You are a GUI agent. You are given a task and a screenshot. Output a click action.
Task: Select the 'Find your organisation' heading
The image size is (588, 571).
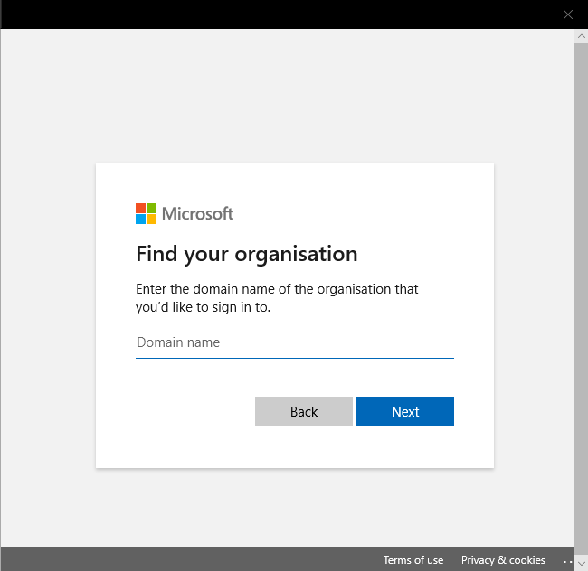pyautogui.click(x=246, y=254)
